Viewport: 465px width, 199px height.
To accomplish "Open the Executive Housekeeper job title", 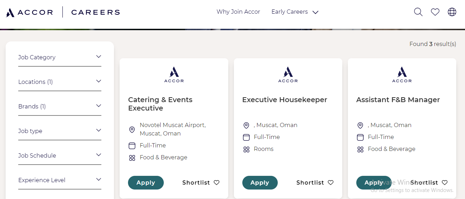I will [285, 100].
